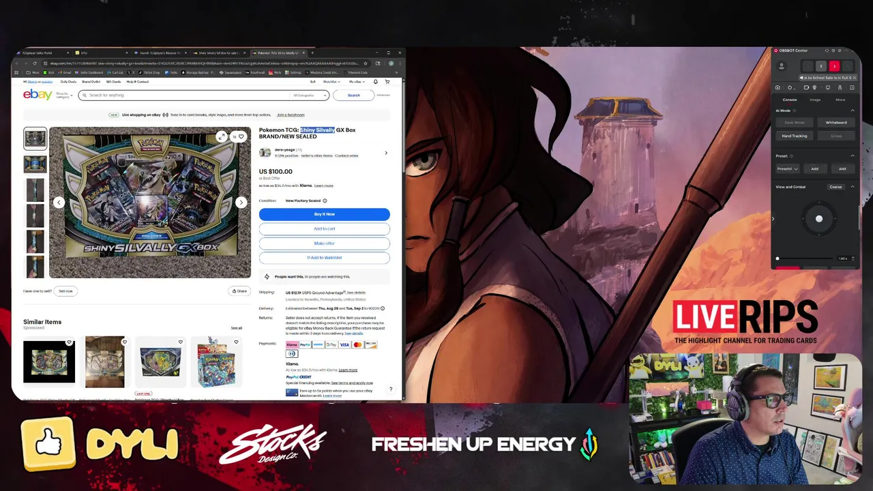Screen dimensions: 873x491
Task: Open the Watchlist dropdown
Action: 332,82
